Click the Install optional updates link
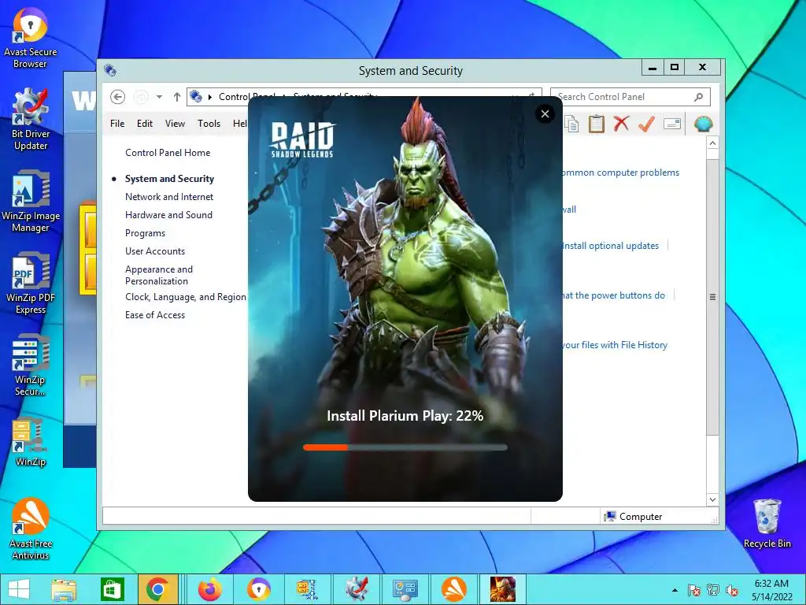This screenshot has height=605, width=806. point(611,246)
